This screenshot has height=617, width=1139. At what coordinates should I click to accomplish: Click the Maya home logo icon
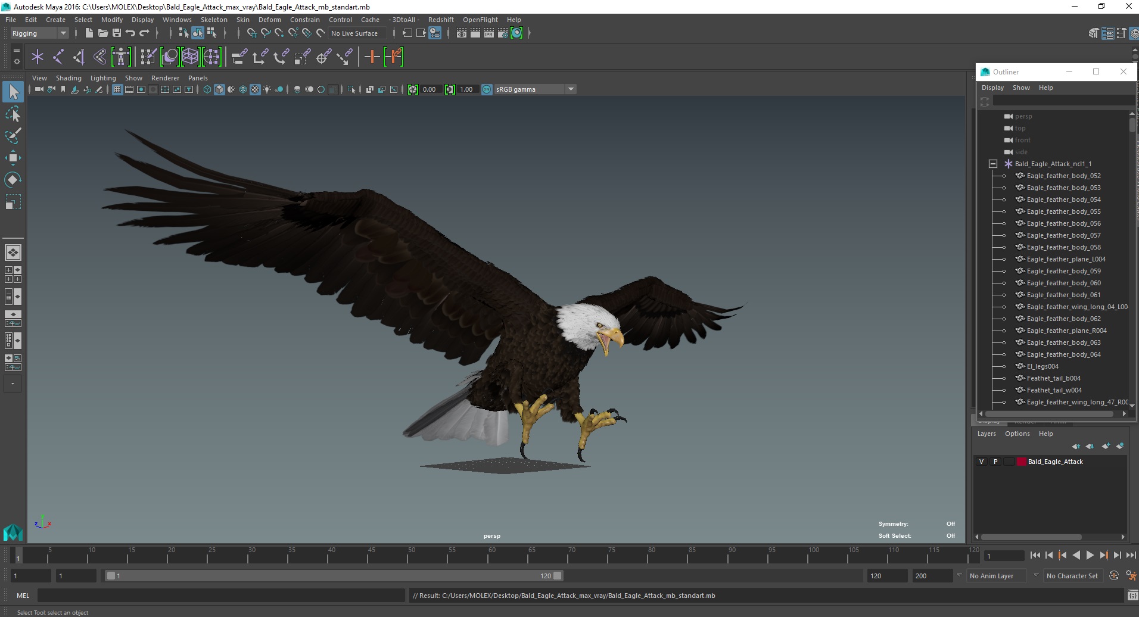[x=13, y=532]
